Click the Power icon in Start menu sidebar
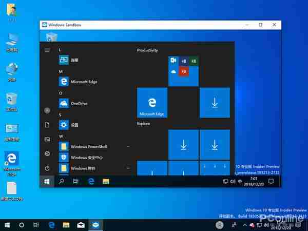The image size is (308, 231). point(47,168)
